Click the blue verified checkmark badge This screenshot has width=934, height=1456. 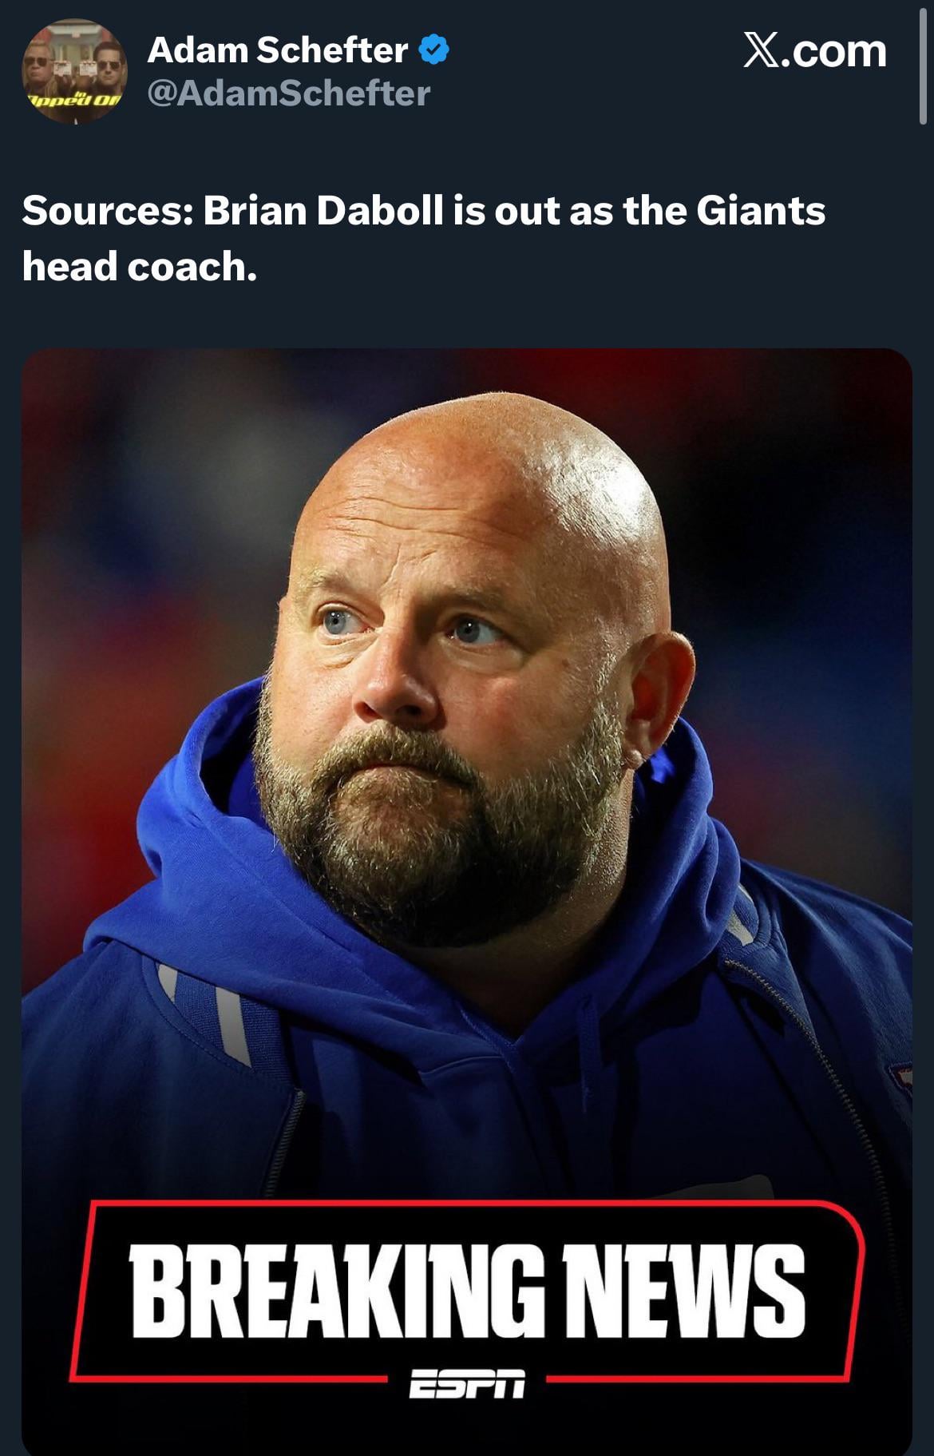tap(434, 50)
